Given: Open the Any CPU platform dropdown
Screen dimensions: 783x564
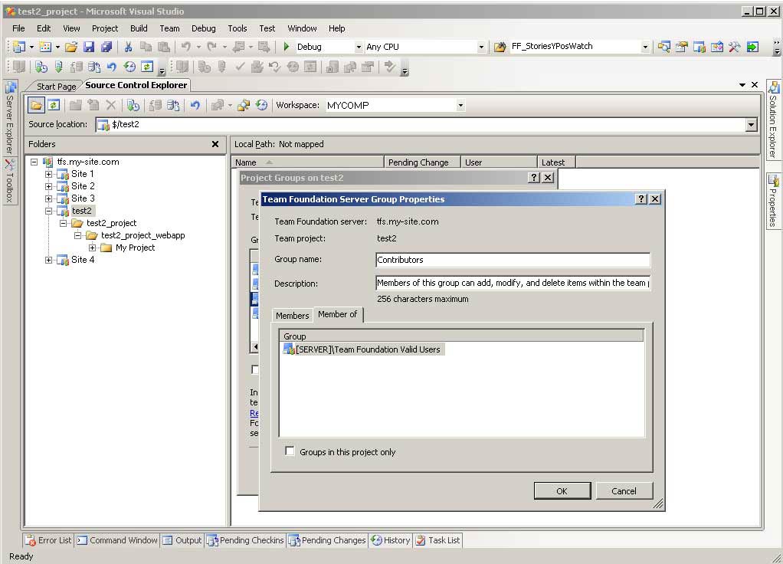Looking at the screenshot, I should click(481, 47).
